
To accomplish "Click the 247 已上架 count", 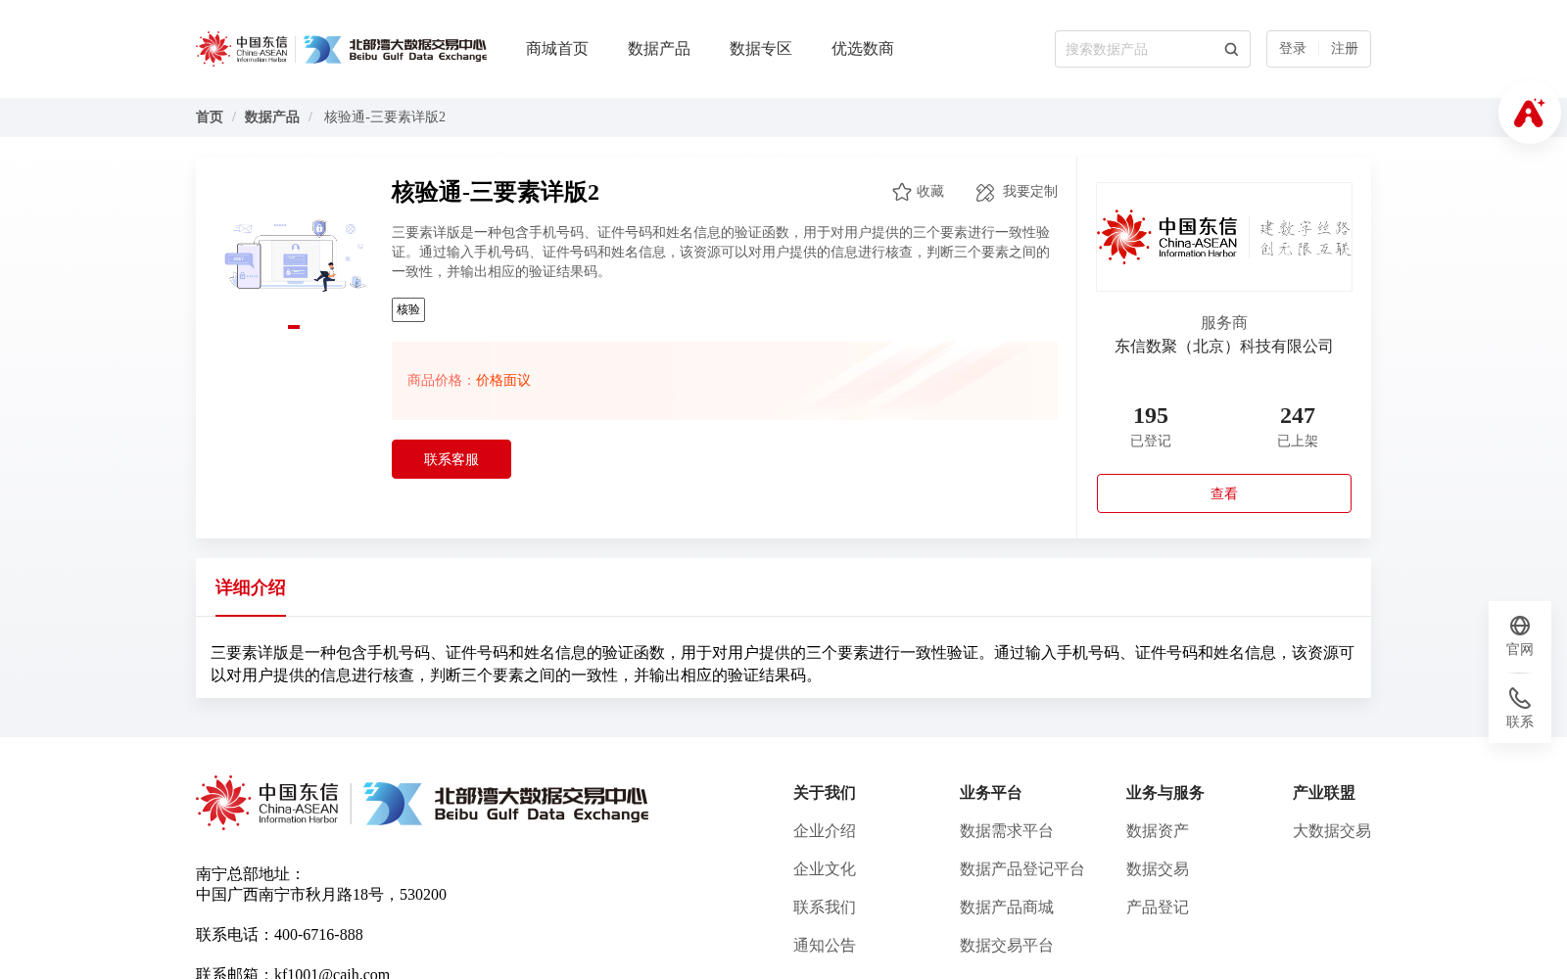I will pyautogui.click(x=1298, y=427).
